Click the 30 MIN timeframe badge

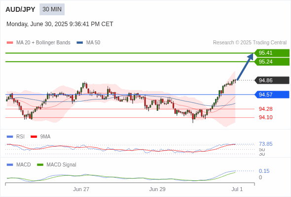click(x=52, y=9)
